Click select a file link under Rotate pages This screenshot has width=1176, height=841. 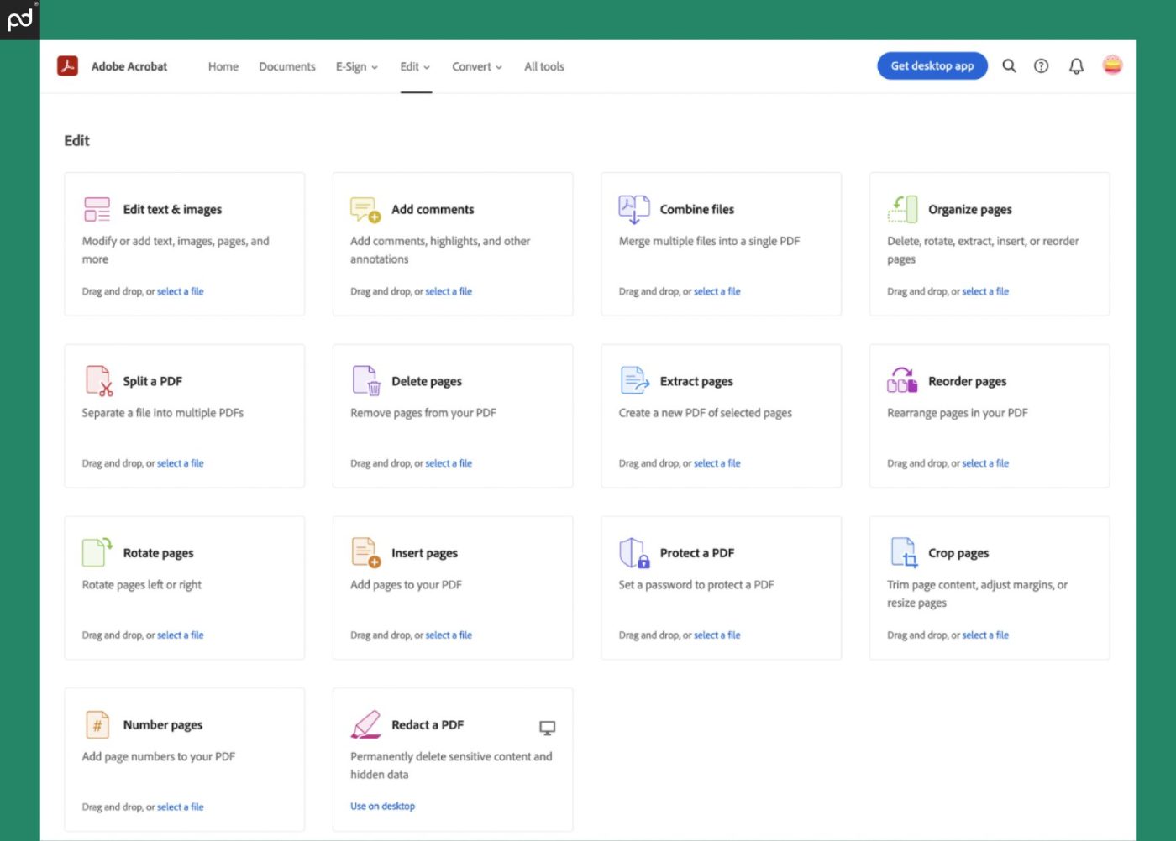point(180,635)
